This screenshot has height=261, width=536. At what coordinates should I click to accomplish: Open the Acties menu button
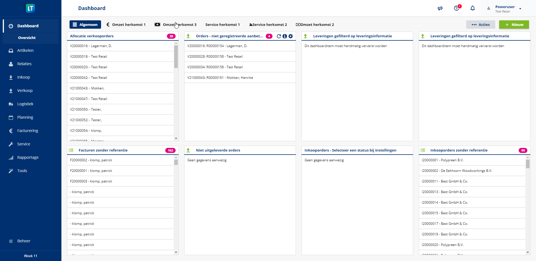tap(480, 25)
